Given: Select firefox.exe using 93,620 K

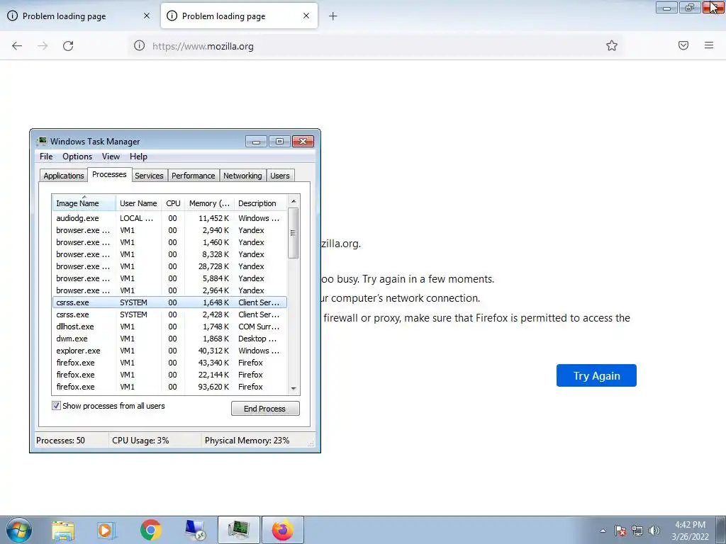Looking at the screenshot, I should (169, 386).
